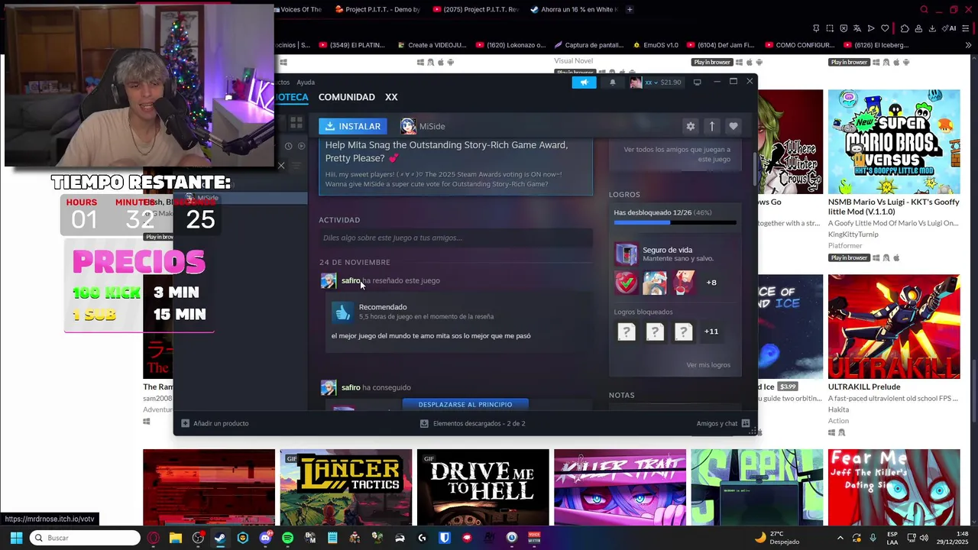Click Hakita author link under ULTRAKILL Prelude
Screen dimensions: 978x550
839,409
